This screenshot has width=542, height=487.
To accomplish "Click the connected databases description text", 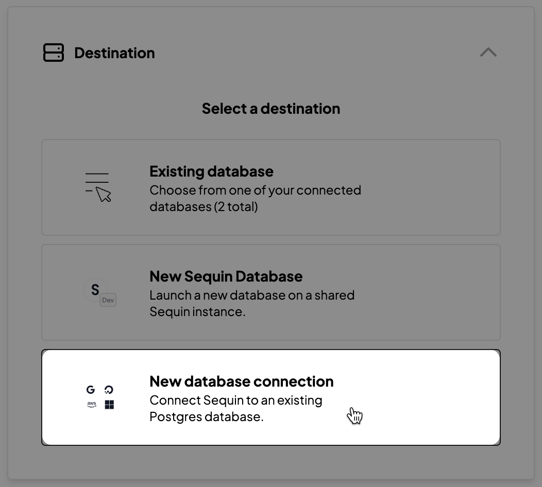I will [255, 198].
